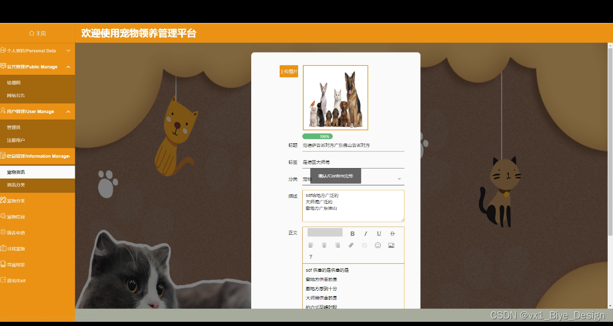Screen dimensions: 613x326
Task: Insert a hyperlink in the editor
Action: [x=351, y=245]
